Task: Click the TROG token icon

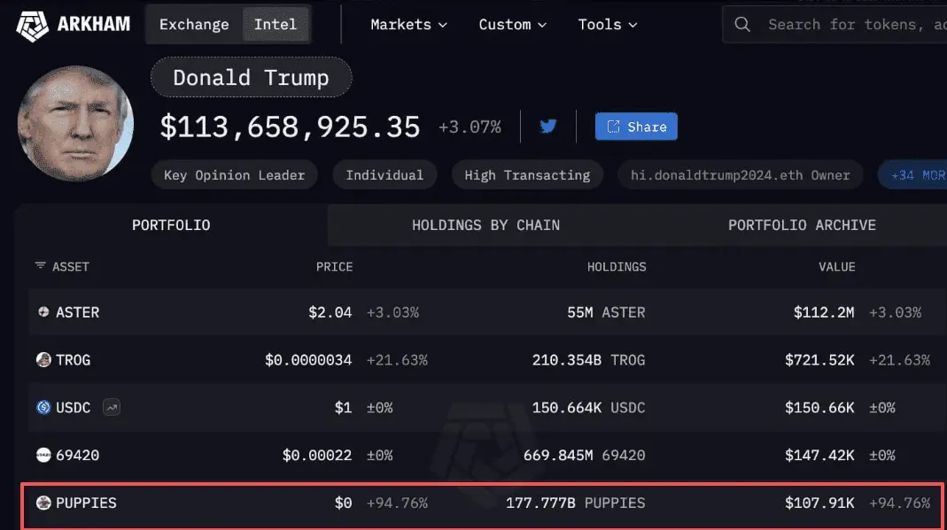Action: point(43,360)
